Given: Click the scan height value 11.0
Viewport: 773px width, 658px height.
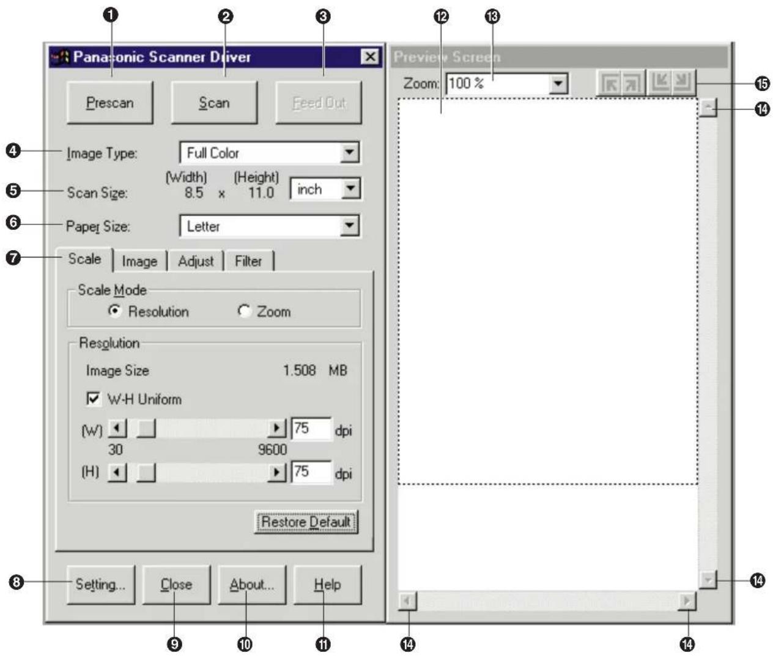Looking at the screenshot, I should 261,193.
